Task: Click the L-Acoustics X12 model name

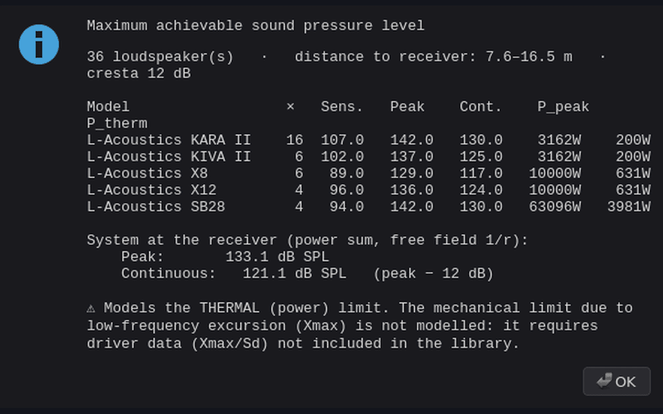Action: click(152, 190)
